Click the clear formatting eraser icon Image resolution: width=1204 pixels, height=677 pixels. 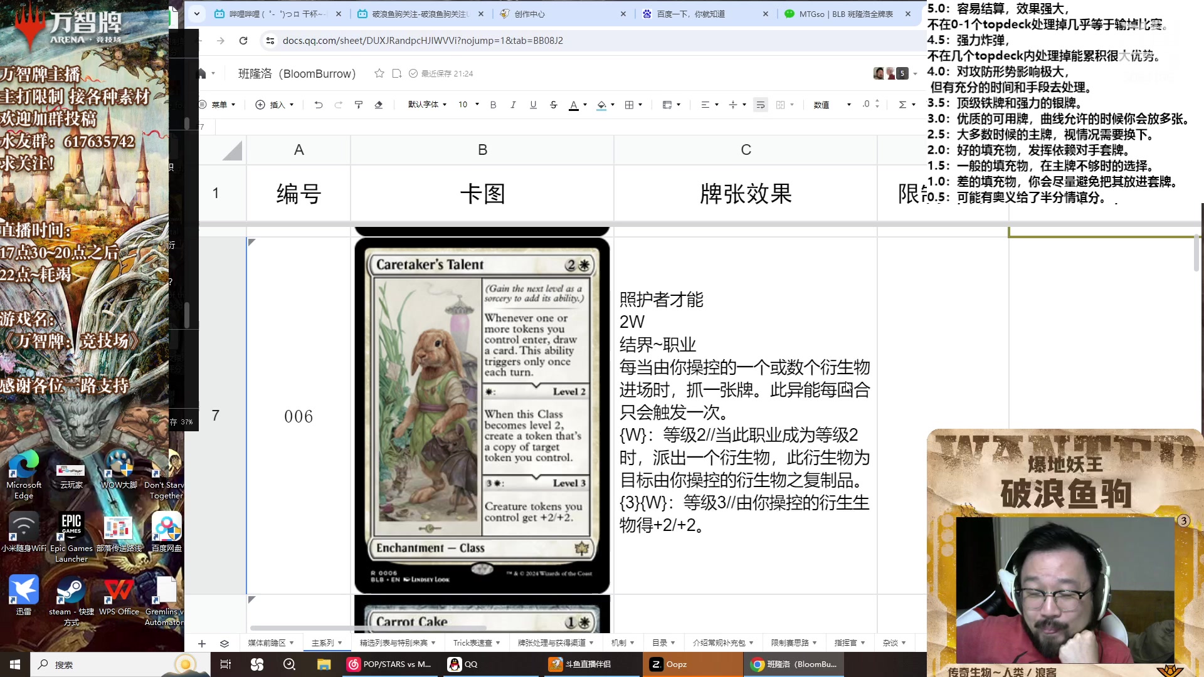pyautogui.click(x=379, y=105)
